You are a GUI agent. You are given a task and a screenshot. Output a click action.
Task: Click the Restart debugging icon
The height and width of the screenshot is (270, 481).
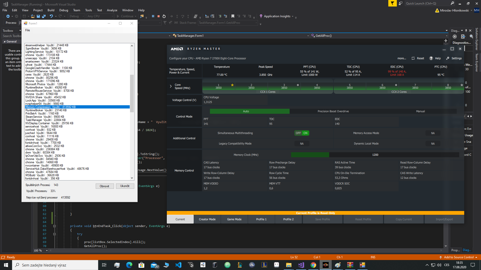(x=164, y=16)
